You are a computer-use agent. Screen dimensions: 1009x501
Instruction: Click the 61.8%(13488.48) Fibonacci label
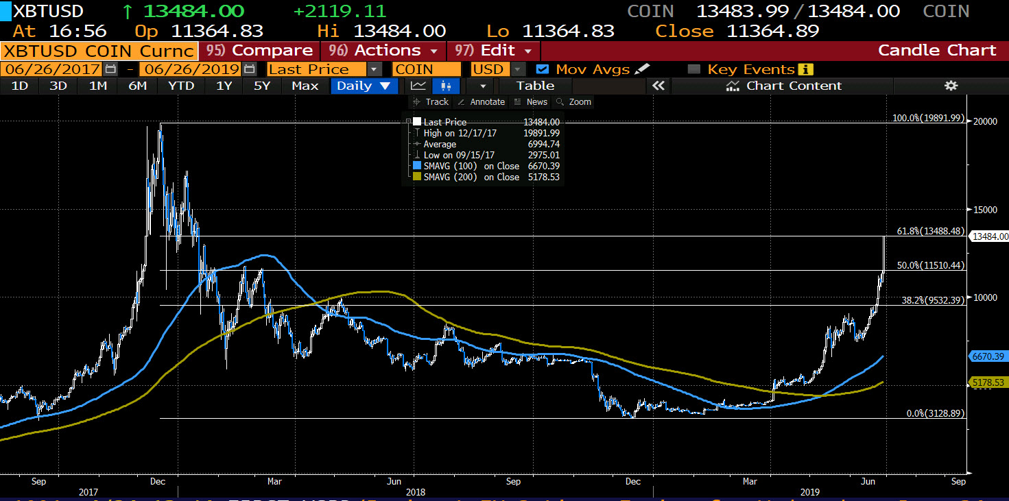pyautogui.click(x=930, y=231)
